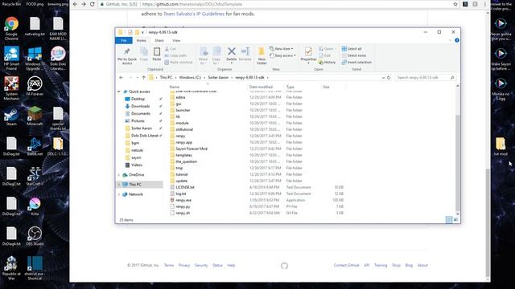
Task: Create a New folder from the ribbon
Action: point(262,55)
